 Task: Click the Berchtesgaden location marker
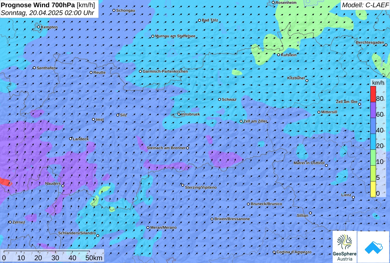(x=386, y=45)
